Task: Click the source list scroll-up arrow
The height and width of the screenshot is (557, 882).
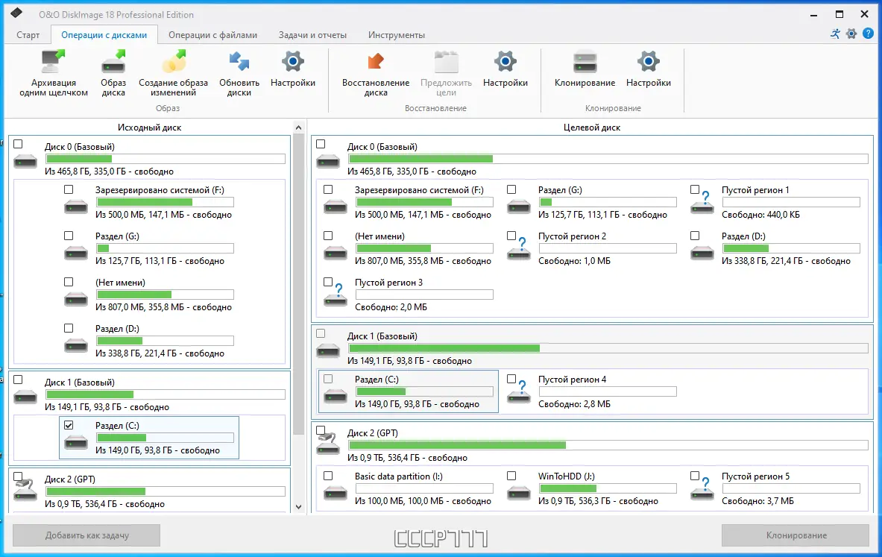Action: point(299,128)
